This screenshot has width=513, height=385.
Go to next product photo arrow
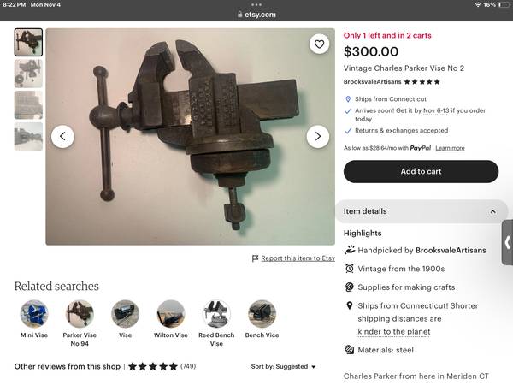[318, 136]
